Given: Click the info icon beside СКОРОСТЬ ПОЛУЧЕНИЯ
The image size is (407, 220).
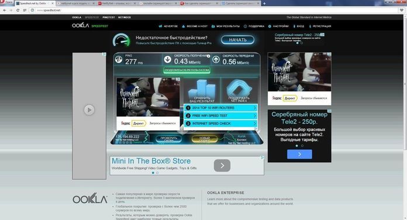Looking at the screenshot, I should (x=208, y=55).
